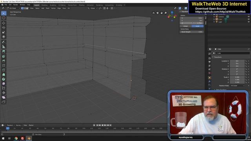This screenshot has width=251, height=141.
Task: Open the timeline Keying dropdown
Action: tap(19, 125)
